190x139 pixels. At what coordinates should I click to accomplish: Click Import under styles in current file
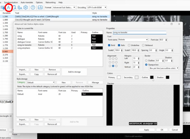(23, 70)
